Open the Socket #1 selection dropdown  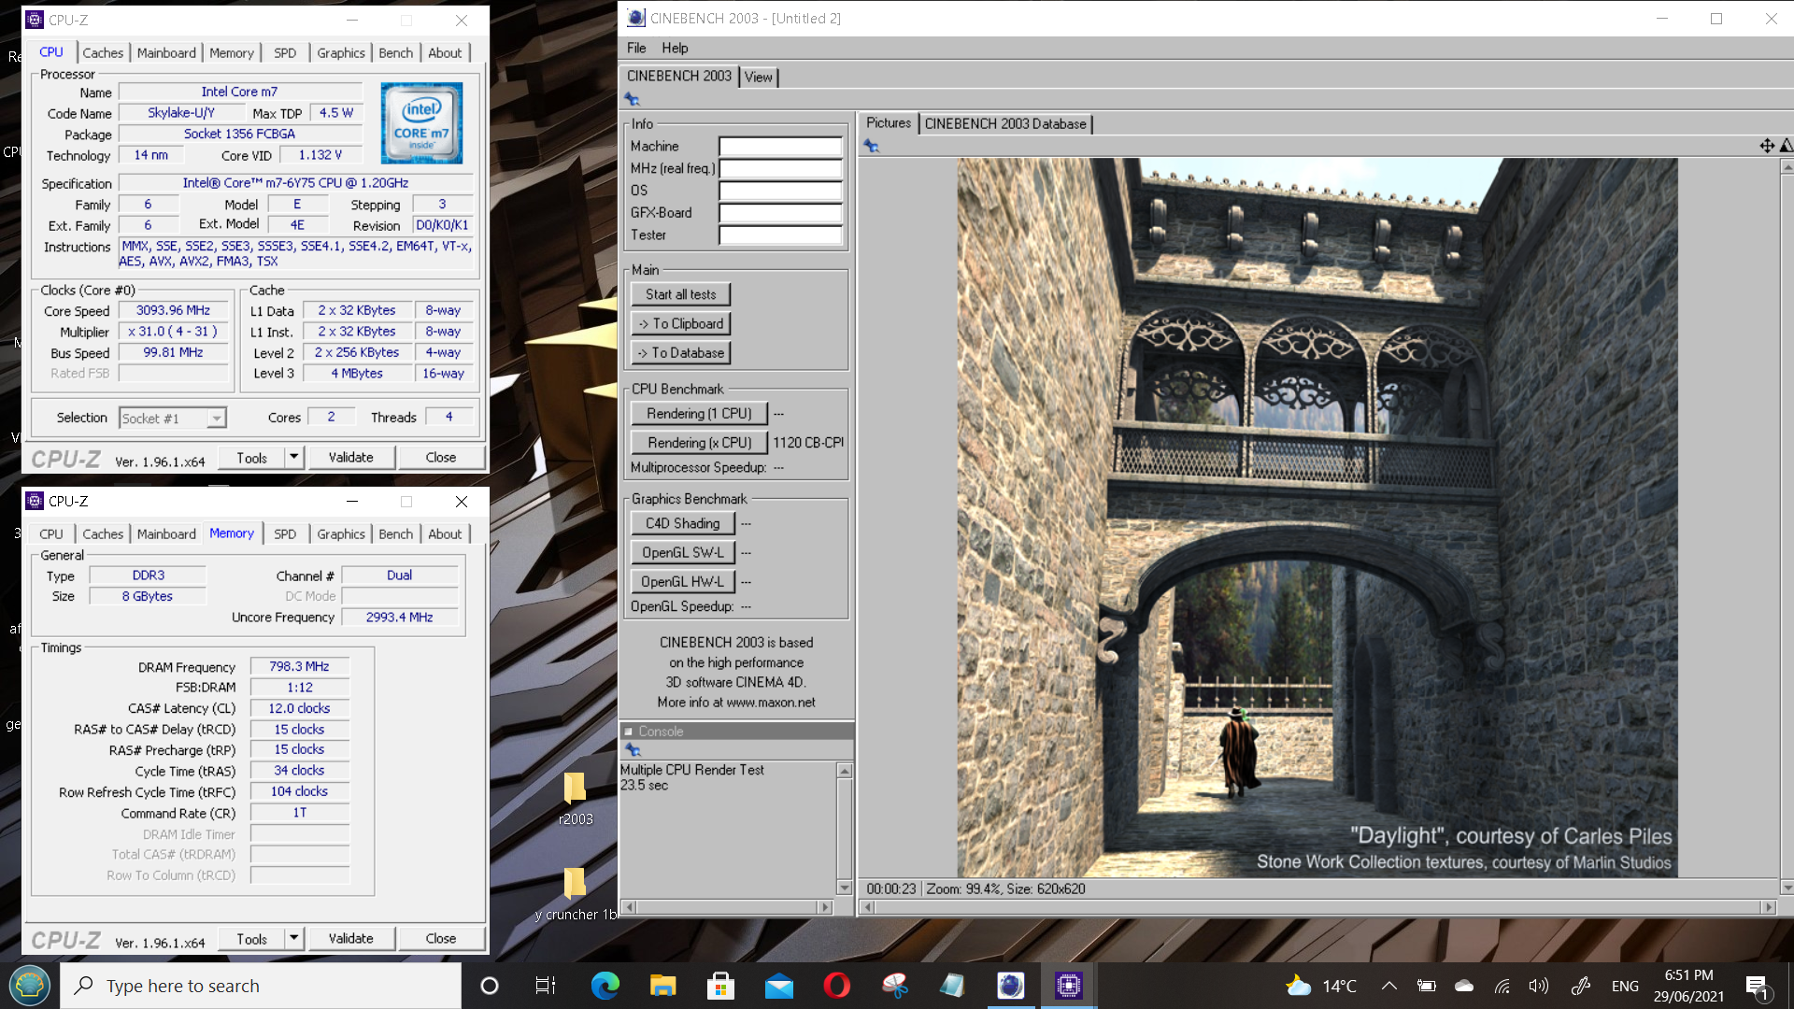pos(173,418)
